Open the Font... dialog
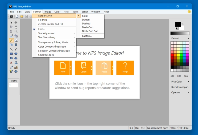Viewport: 198px width, 135px height. coord(54,29)
